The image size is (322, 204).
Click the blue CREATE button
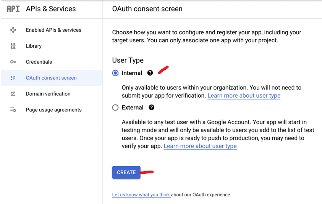point(126,172)
